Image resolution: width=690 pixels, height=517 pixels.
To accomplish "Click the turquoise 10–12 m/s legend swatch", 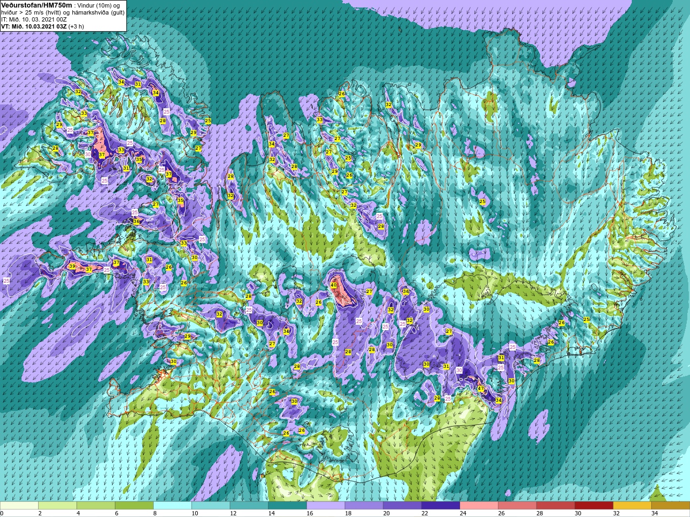I will (x=211, y=506).
